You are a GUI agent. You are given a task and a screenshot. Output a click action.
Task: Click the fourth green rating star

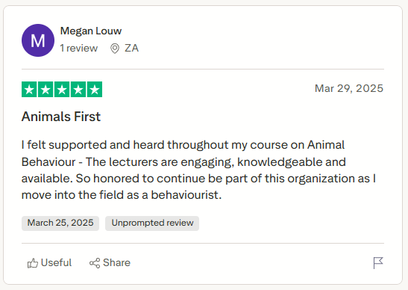pos(78,90)
